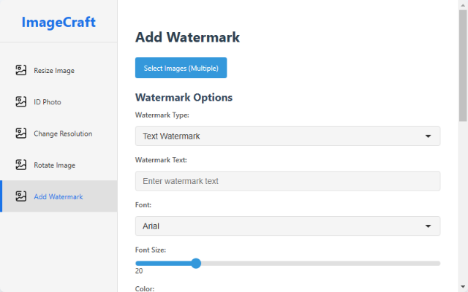Click the Resize Image sidebar icon

(x=21, y=71)
